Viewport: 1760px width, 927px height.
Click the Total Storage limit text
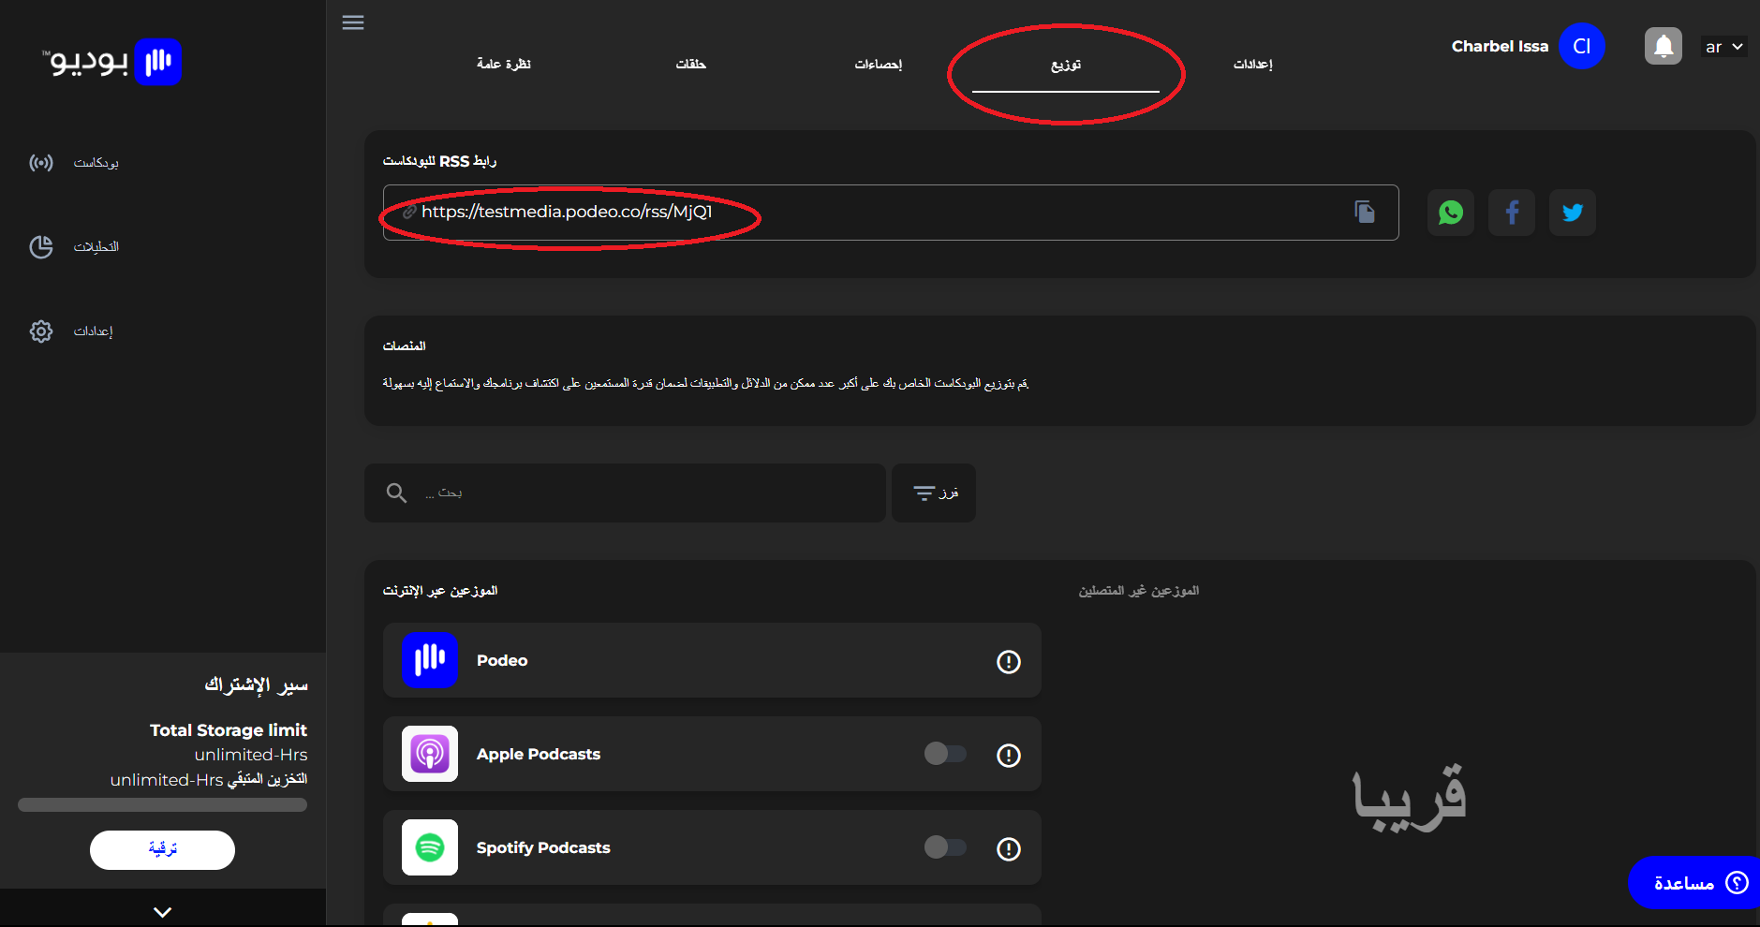[229, 730]
